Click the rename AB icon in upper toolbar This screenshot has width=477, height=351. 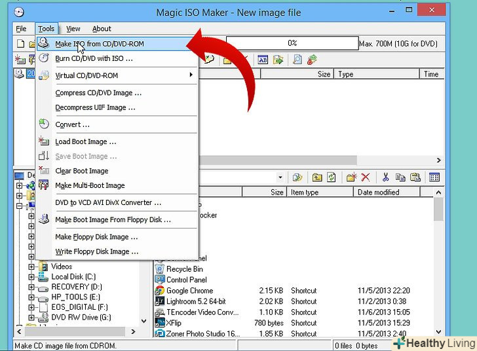263,60
